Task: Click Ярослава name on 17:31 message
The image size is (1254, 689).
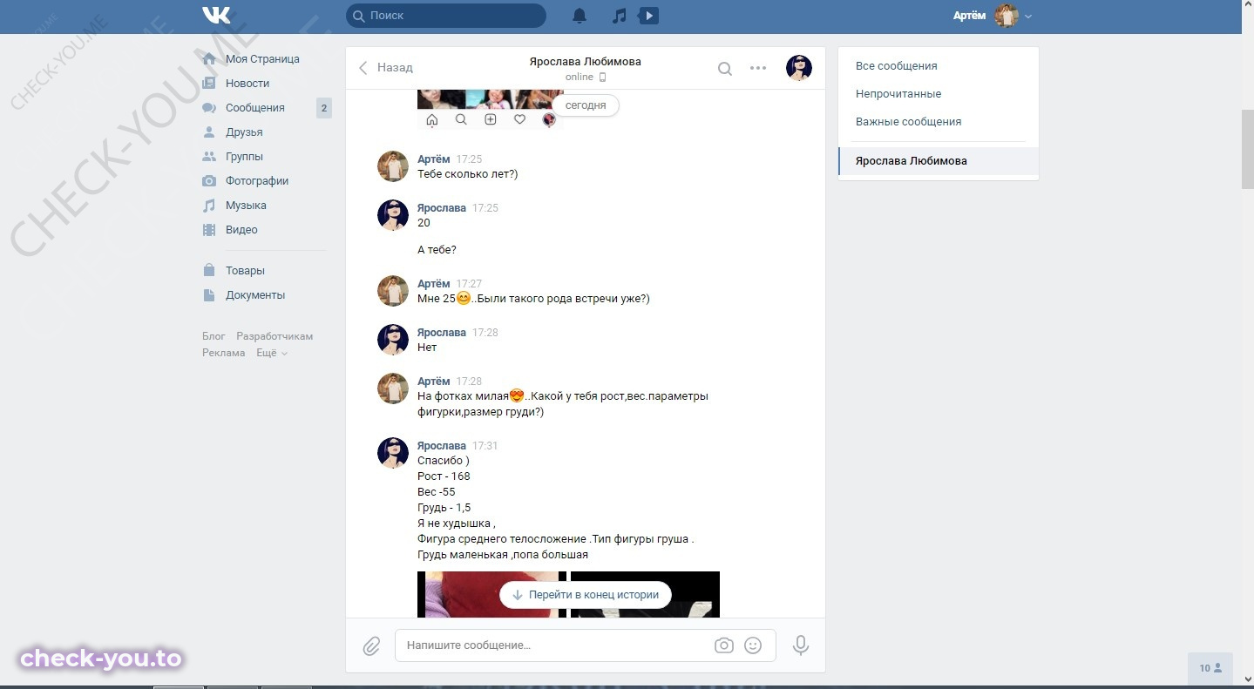Action: click(x=442, y=446)
